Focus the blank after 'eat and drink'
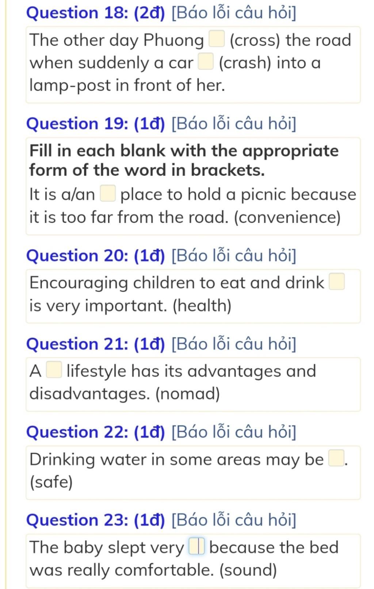 337,282
